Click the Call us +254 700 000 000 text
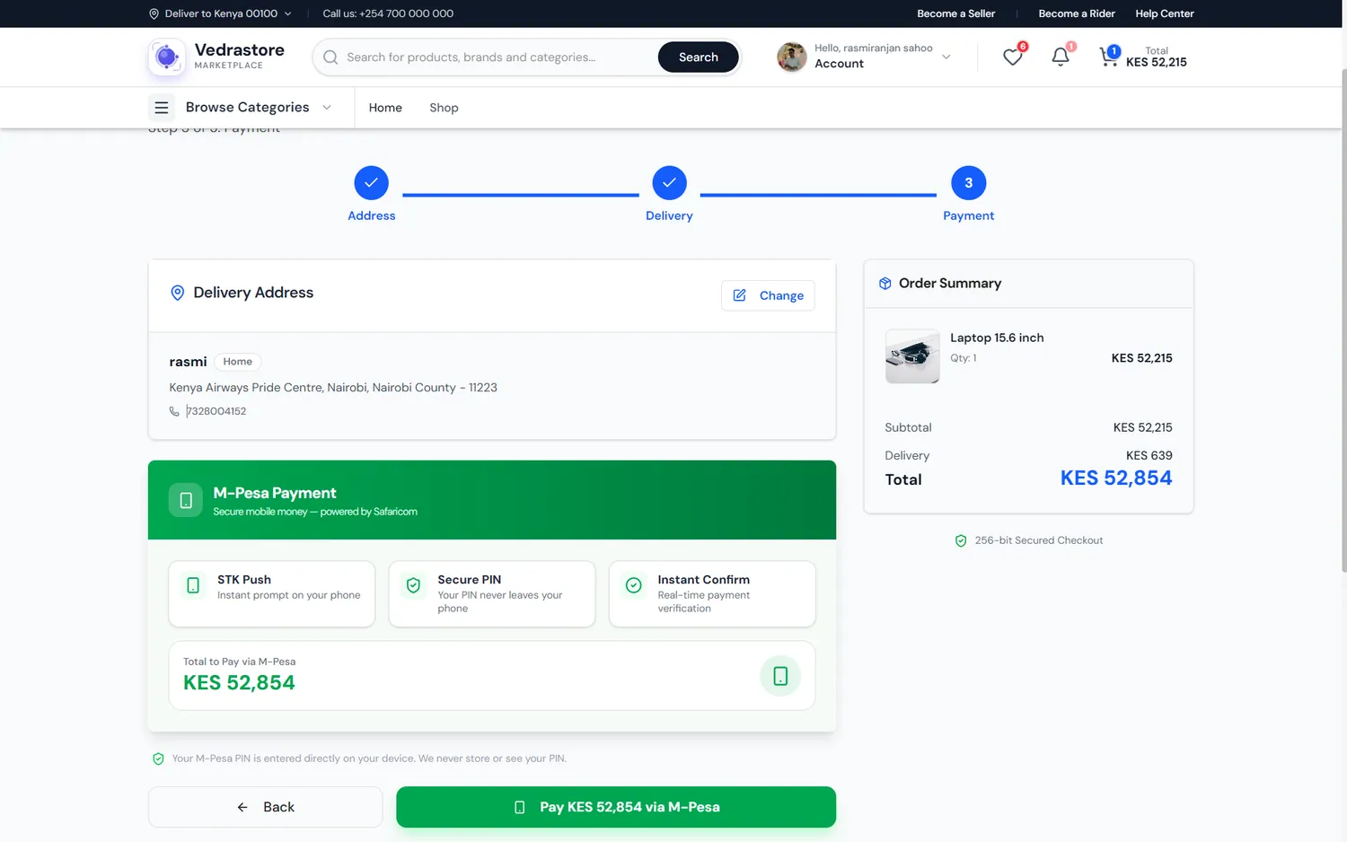1347x842 pixels. 388,13
